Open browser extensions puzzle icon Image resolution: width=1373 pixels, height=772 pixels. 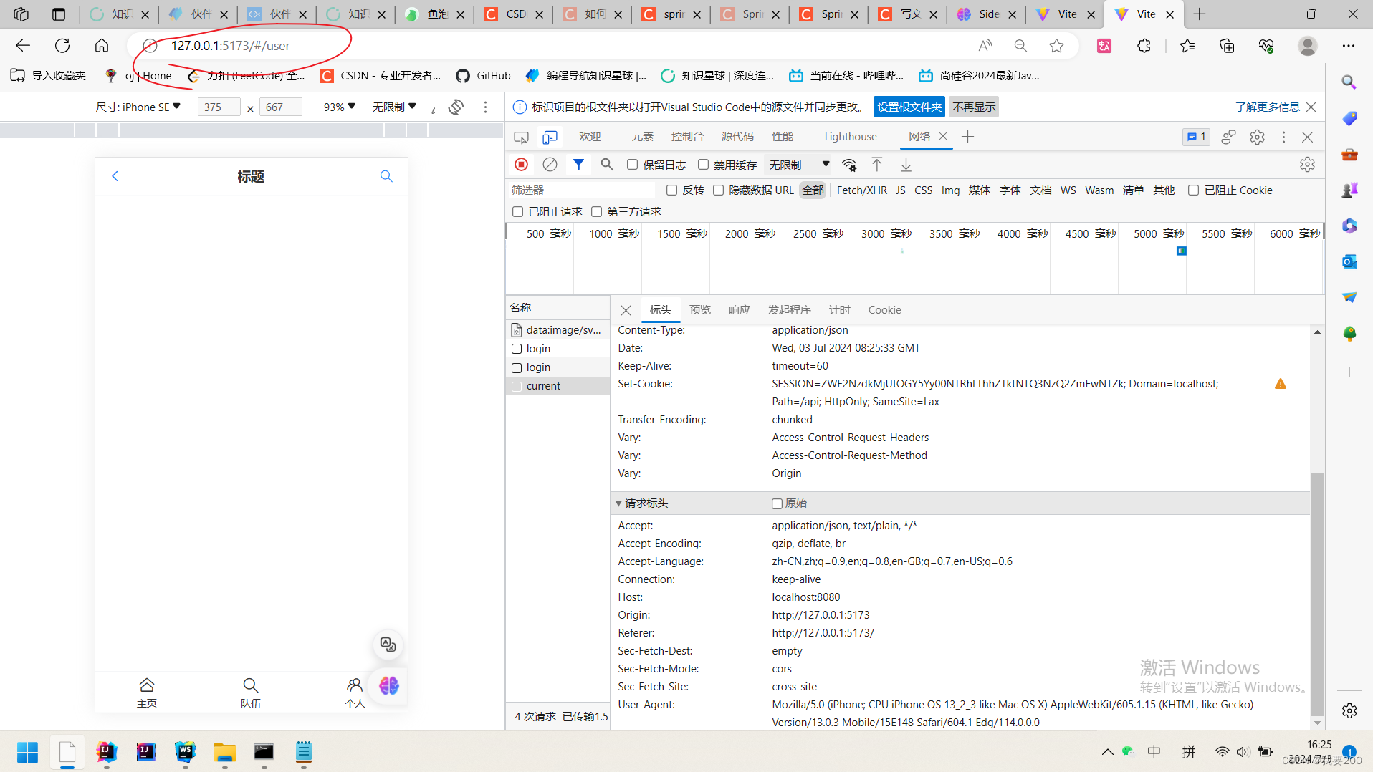point(1144,46)
